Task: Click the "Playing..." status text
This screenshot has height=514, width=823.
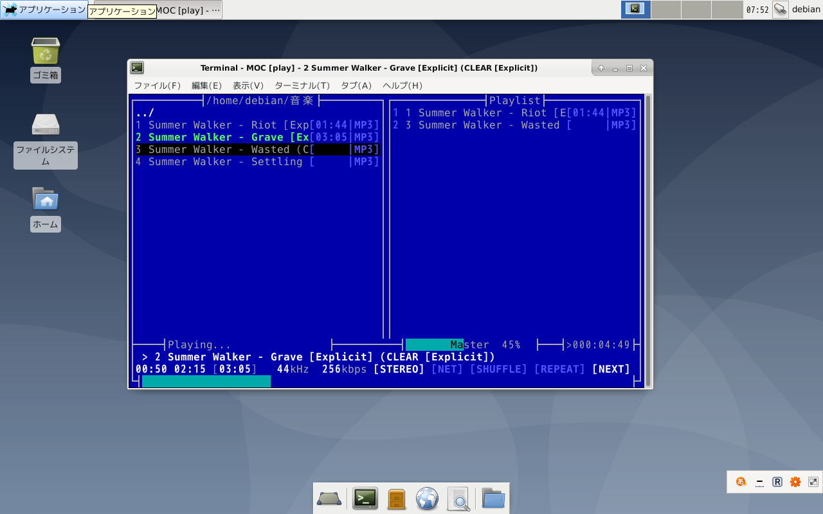Action: 199,345
